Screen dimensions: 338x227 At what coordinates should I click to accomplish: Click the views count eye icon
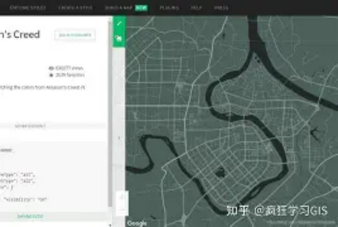[51, 68]
